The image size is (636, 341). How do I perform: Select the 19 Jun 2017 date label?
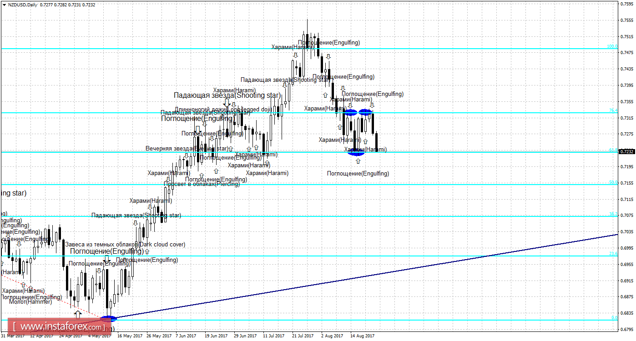coord(216,336)
